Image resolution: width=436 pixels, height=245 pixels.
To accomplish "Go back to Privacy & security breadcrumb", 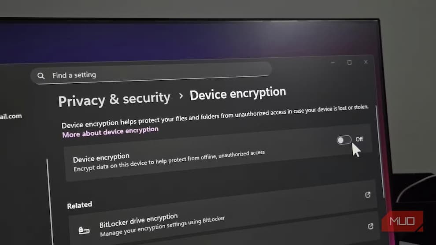I will pyautogui.click(x=114, y=99).
